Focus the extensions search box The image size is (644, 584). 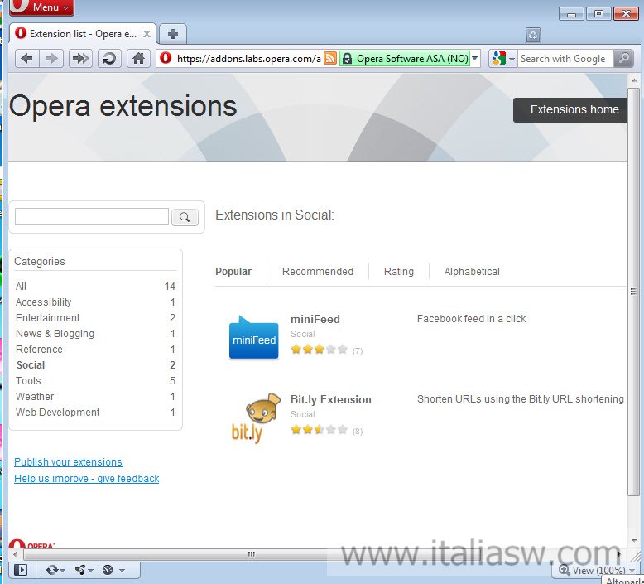point(92,216)
